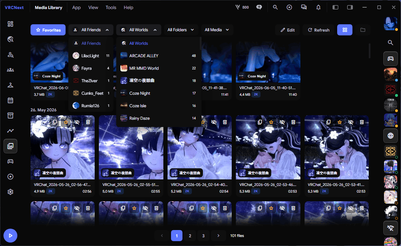
Task: Open the Help menu
Action: coord(128,7)
